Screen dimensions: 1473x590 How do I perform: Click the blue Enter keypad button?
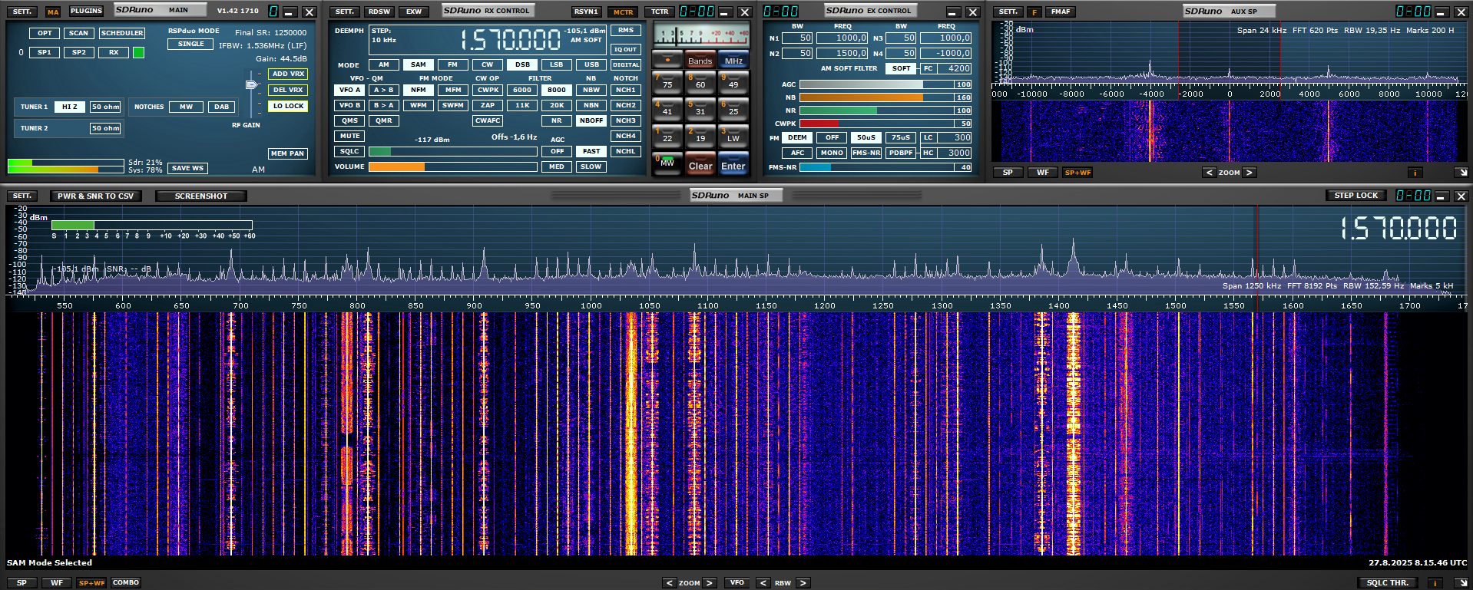[733, 163]
